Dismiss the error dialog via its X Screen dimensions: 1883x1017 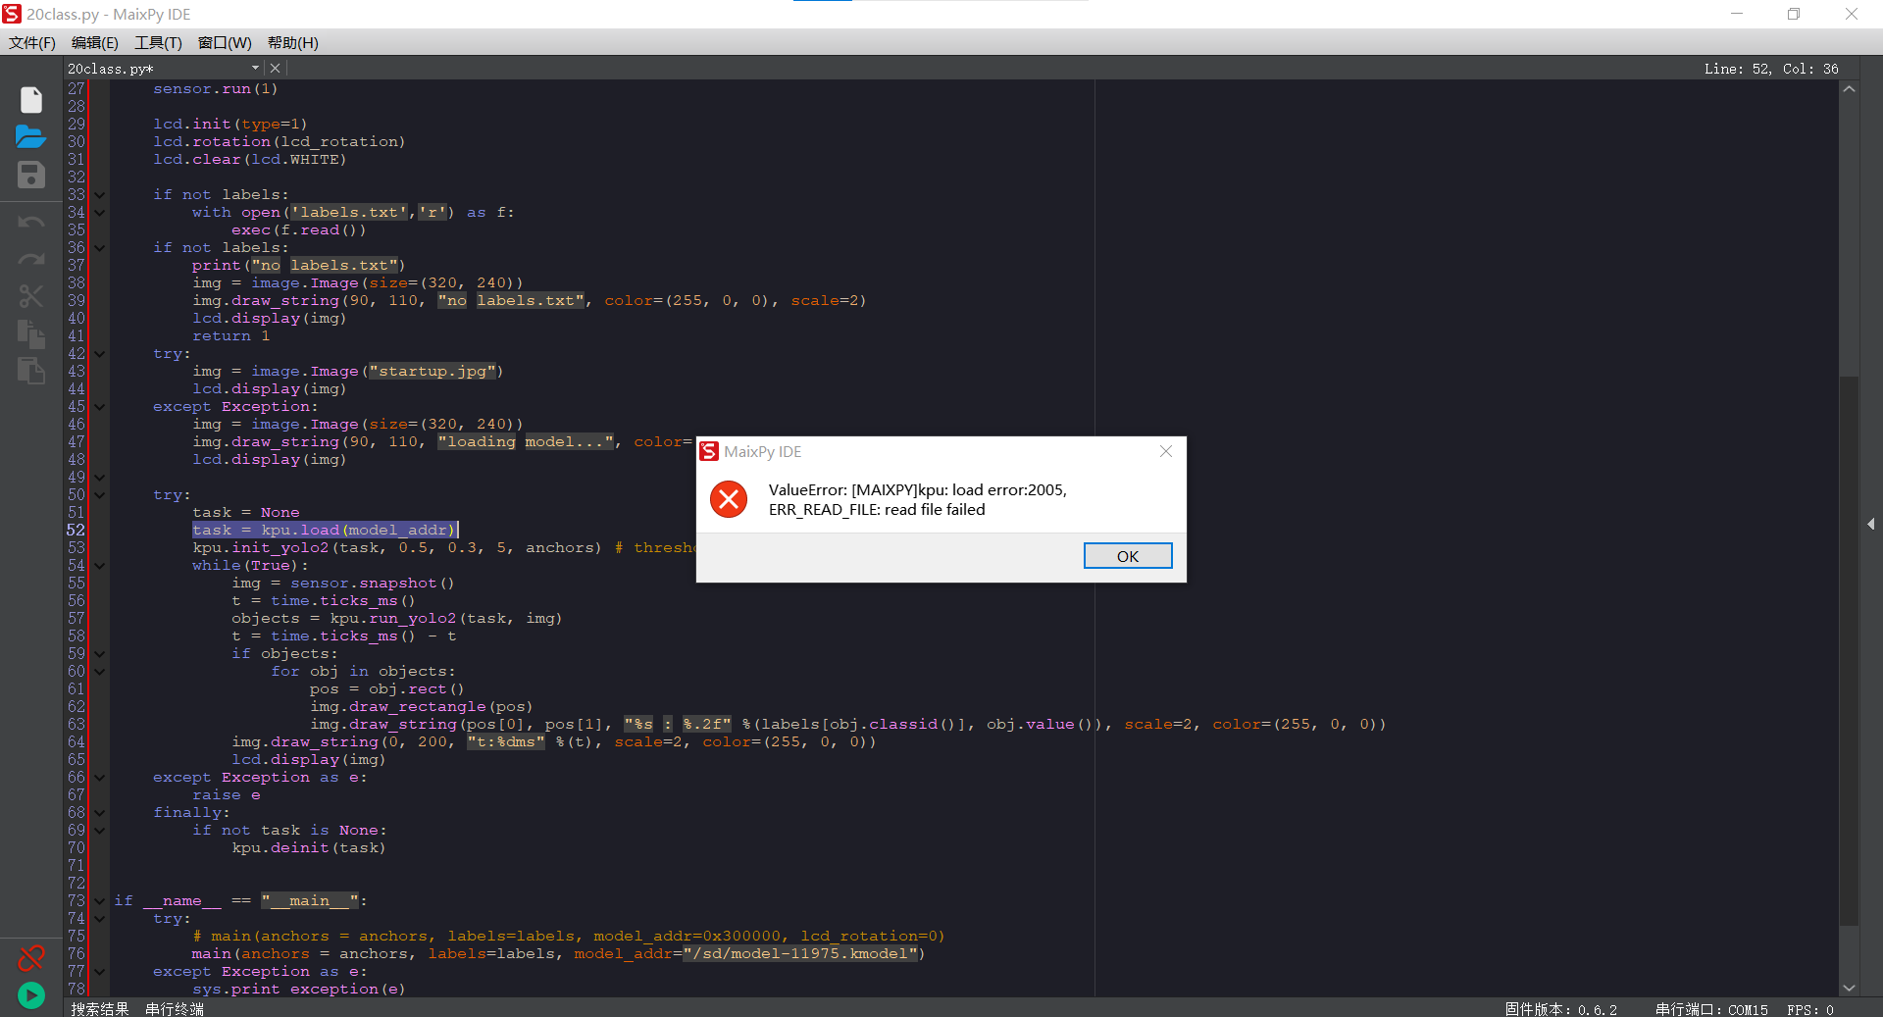(1166, 451)
